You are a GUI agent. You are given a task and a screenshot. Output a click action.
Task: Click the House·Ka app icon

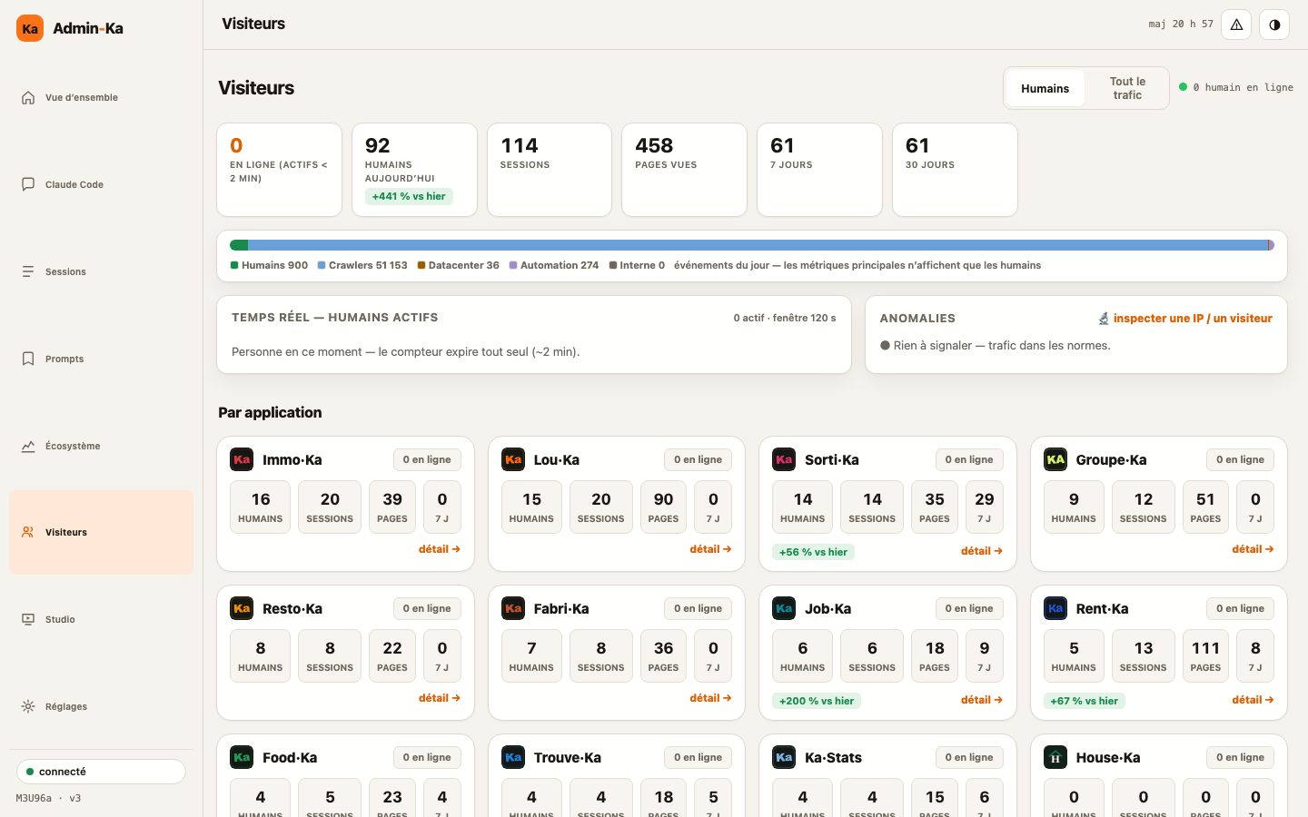[1055, 757]
